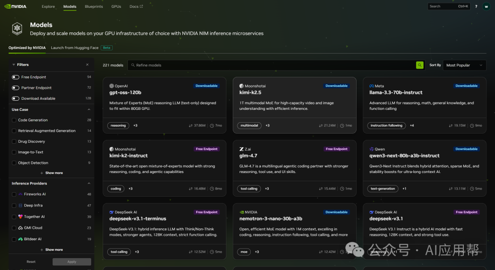The height and width of the screenshot is (270, 495).
Task: Click the download count icon on gpt-oss-120b
Action: 191,126
